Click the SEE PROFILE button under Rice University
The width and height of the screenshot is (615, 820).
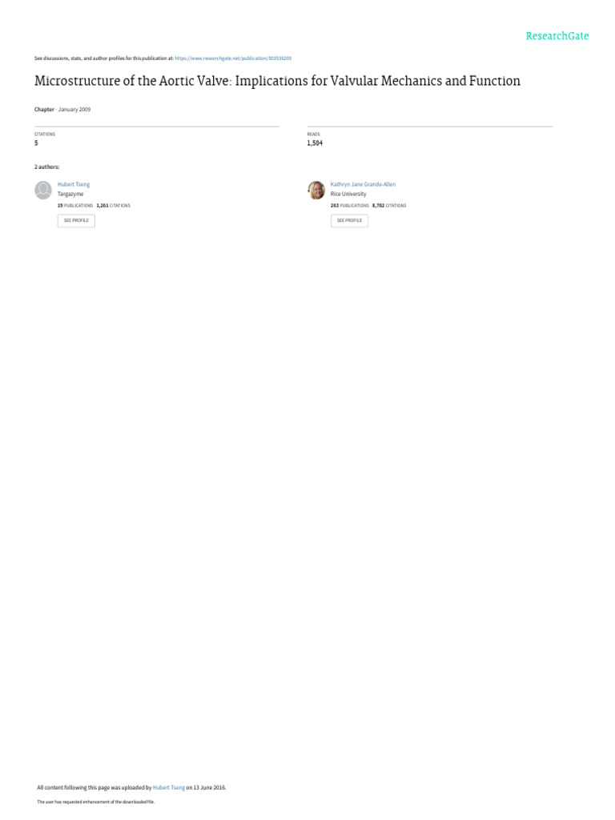pyautogui.click(x=349, y=221)
